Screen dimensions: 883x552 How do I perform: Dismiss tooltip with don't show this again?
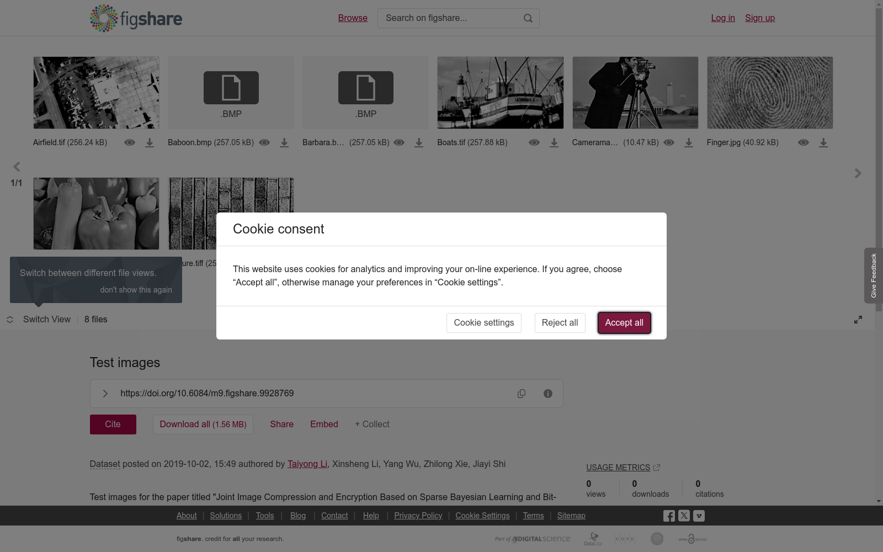coord(136,290)
